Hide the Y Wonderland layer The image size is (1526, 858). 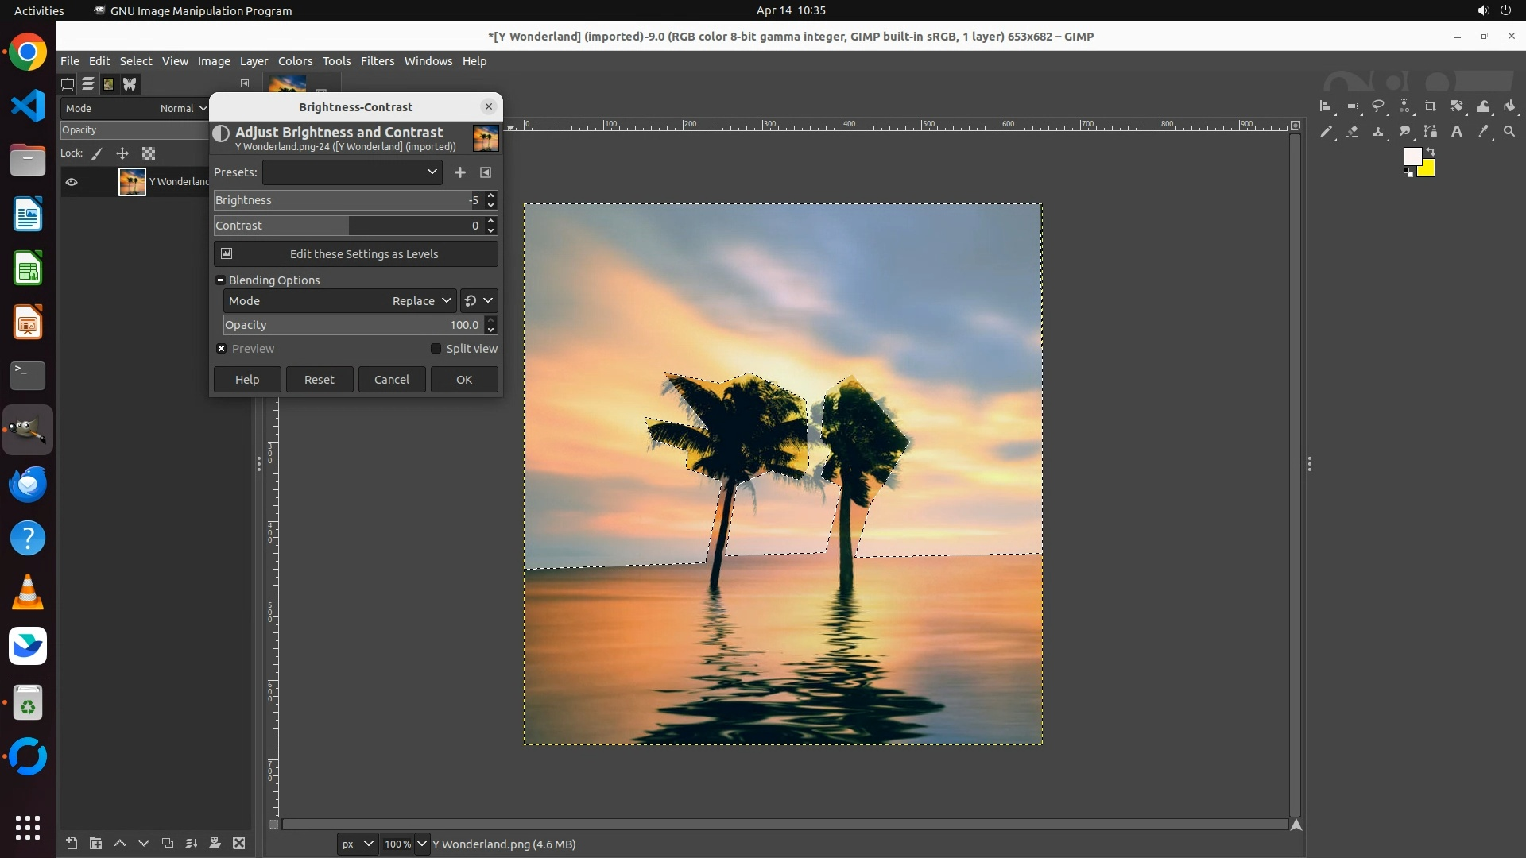72,182
